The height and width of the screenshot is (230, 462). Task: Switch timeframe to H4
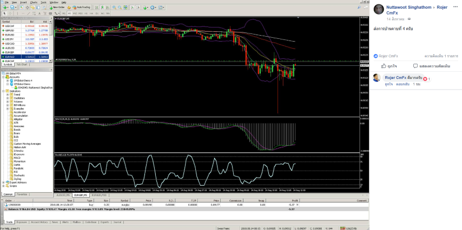coord(91,13)
